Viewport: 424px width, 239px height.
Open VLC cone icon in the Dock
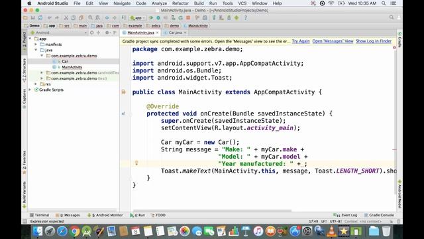[x=331, y=231]
